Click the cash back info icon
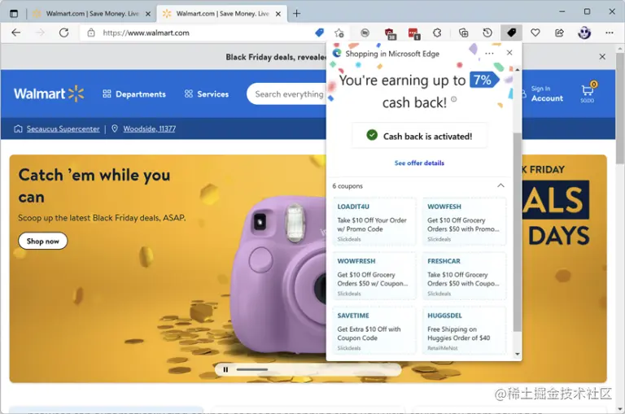 pos(453,99)
